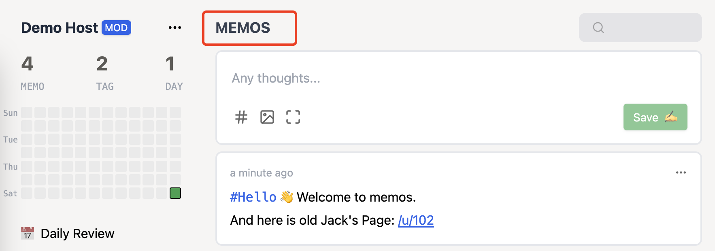Insert a tag using the hashtag icon
Screen dimensions: 715x251
point(241,117)
